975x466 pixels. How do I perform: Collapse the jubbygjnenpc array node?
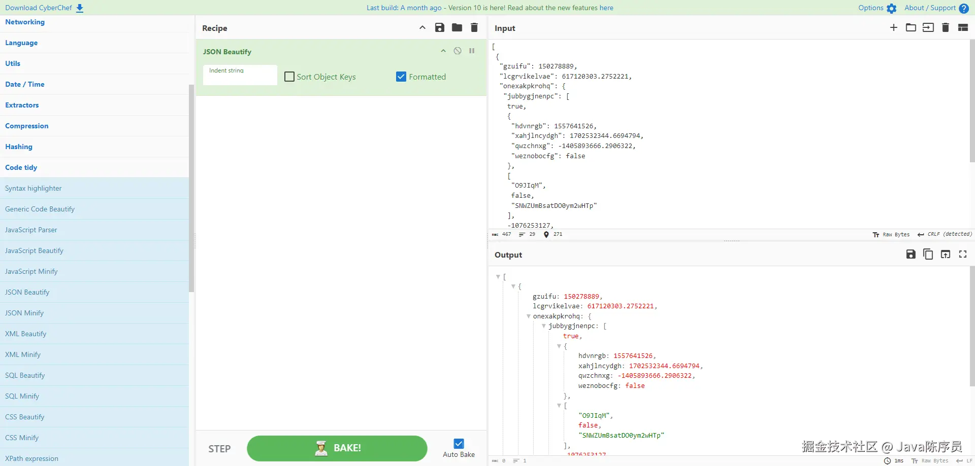coord(543,326)
